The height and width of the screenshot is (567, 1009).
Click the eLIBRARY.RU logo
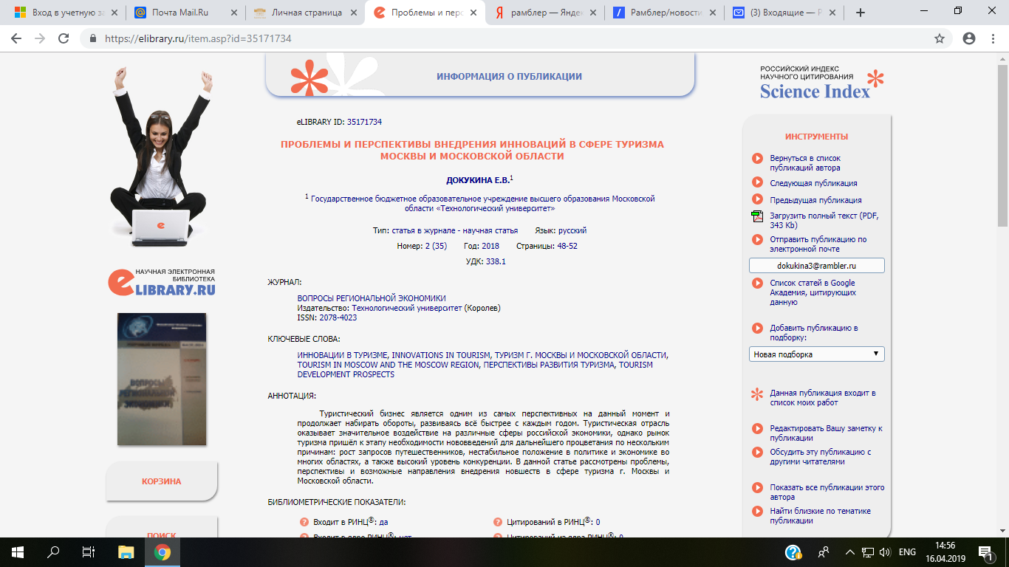coord(162,281)
